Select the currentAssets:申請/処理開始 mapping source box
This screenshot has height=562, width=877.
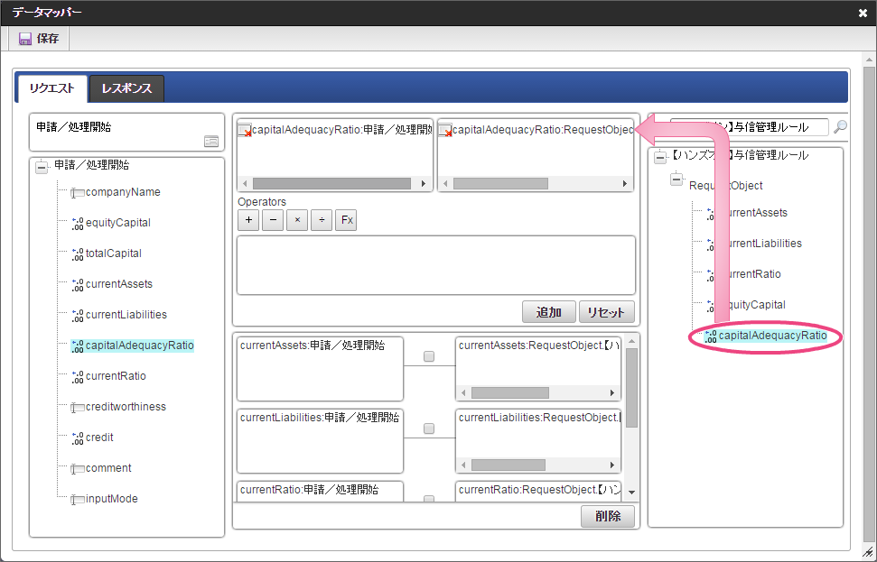pyautogui.click(x=320, y=369)
